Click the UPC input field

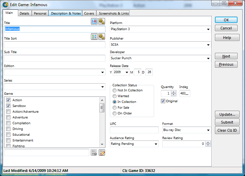(x=134, y=130)
